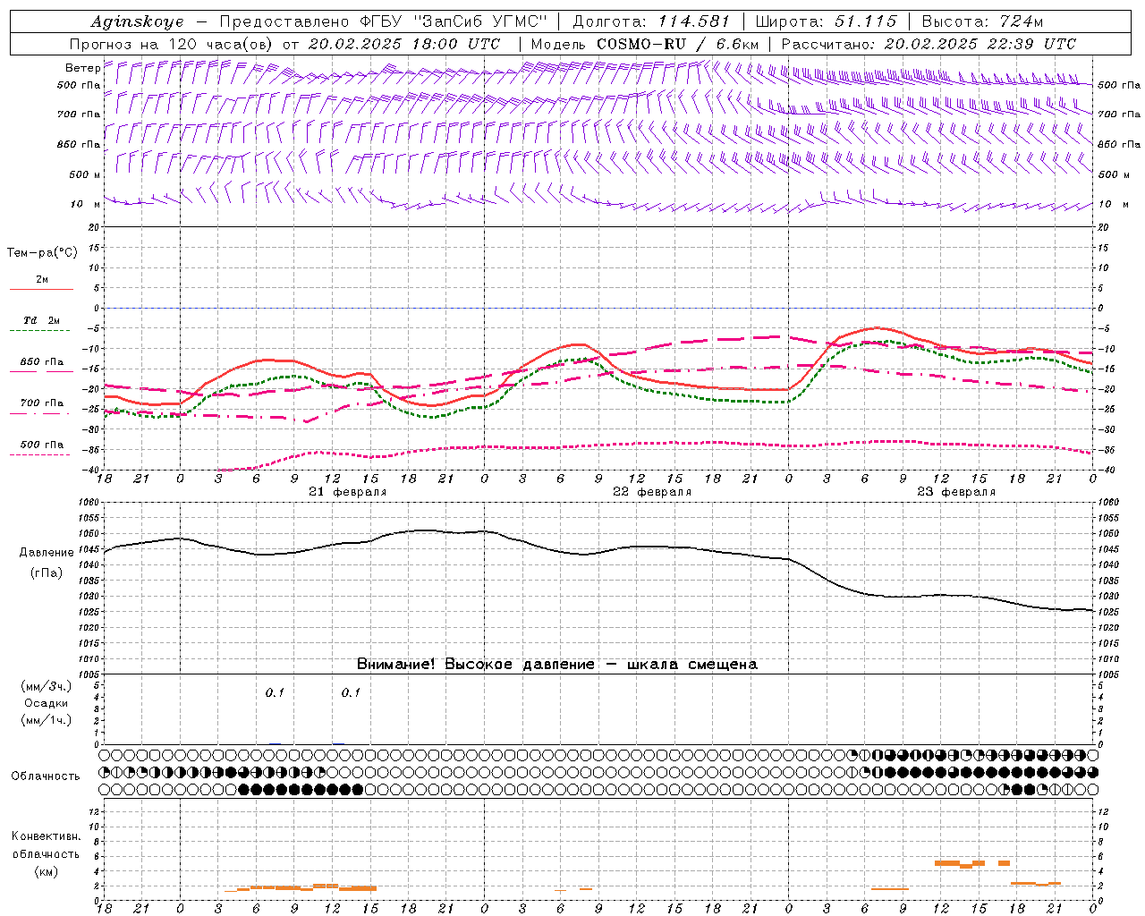The height and width of the screenshot is (916, 1145).
Task: Click the 850 гПа temperature legend entry
Action: pos(42,362)
